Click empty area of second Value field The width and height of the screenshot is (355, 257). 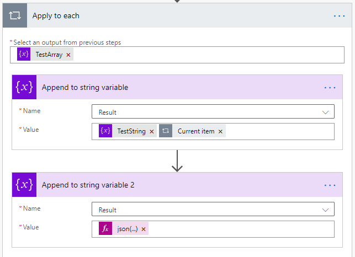point(241,229)
